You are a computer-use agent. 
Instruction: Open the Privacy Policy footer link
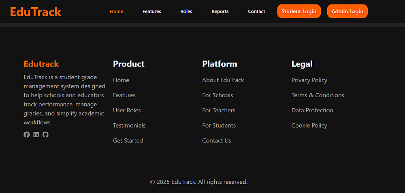tap(309, 80)
